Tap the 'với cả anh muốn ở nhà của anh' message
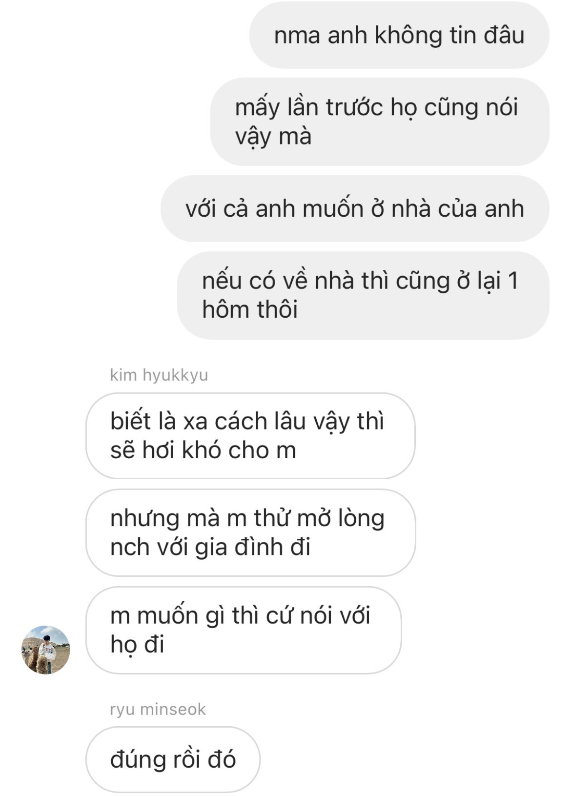 pos(355,208)
